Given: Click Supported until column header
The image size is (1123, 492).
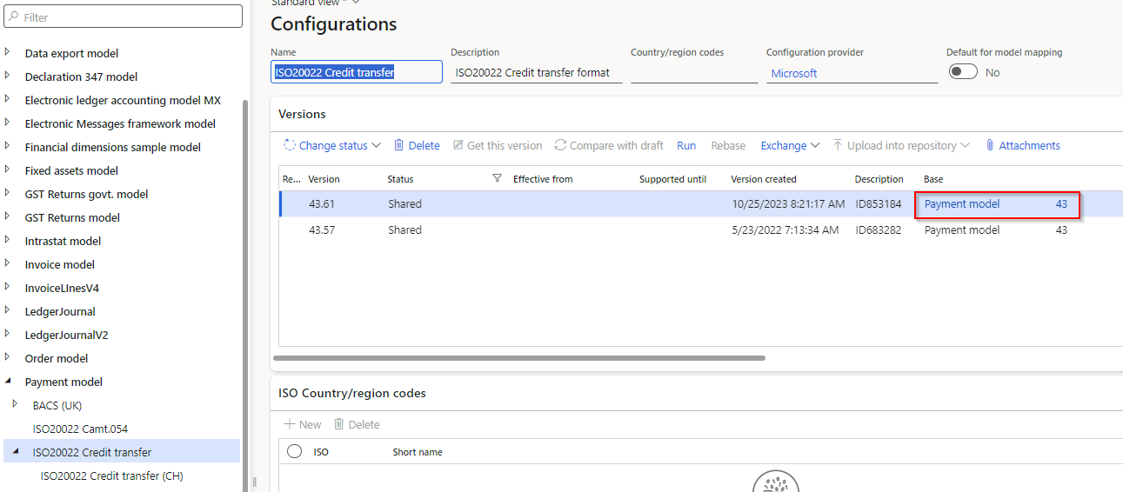Looking at the screenshot, I should point(672,179).
